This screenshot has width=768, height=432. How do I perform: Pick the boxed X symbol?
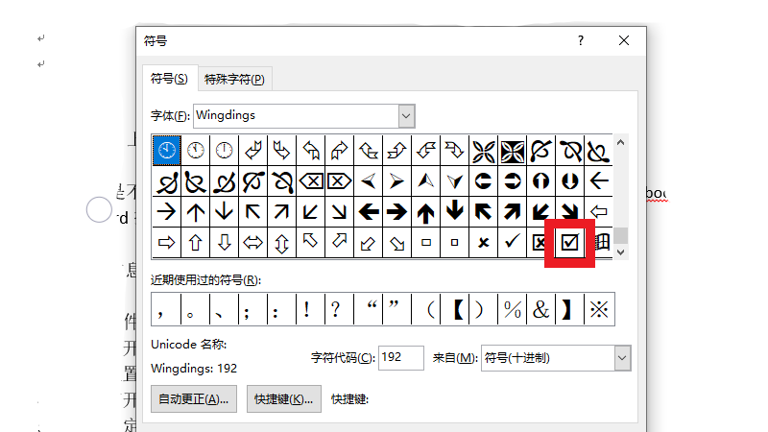click(540, 242)
